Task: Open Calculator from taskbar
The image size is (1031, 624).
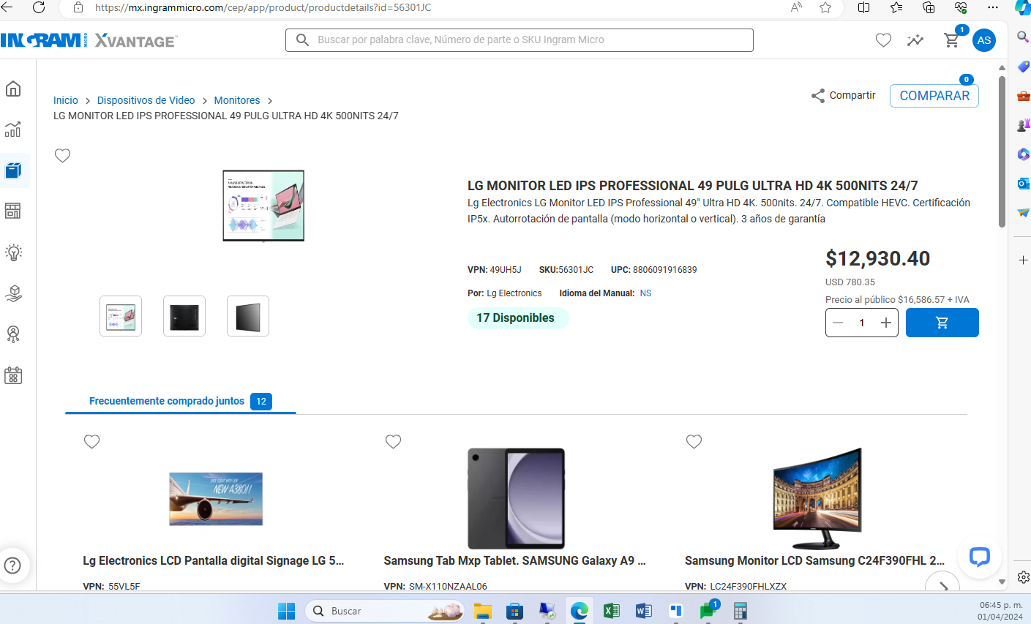Action: coord(740,611)
